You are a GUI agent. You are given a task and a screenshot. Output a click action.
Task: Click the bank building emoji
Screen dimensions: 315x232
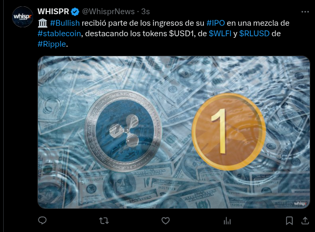[x=43, y=23]
